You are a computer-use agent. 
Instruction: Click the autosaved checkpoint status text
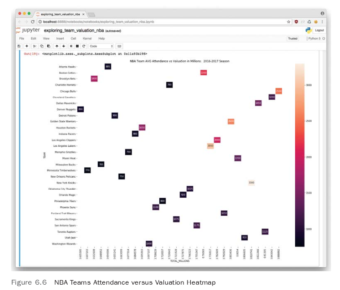pos(113,31)
